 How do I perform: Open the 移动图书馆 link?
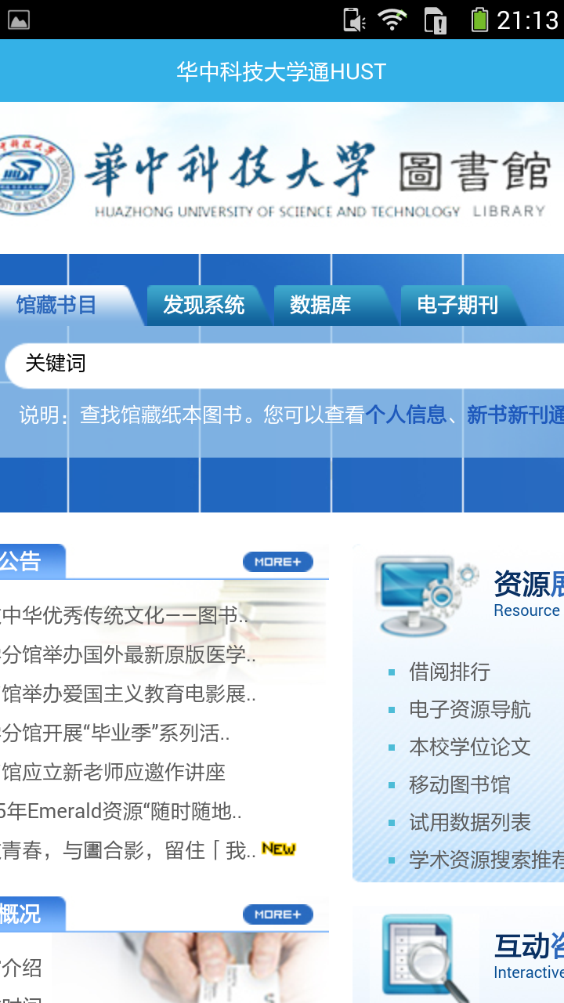(x=460, y=784)
